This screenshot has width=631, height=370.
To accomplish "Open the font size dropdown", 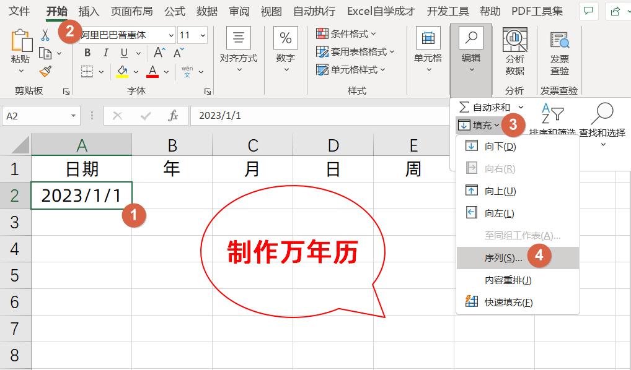I will pyautogui.click(x=202, y=35).
